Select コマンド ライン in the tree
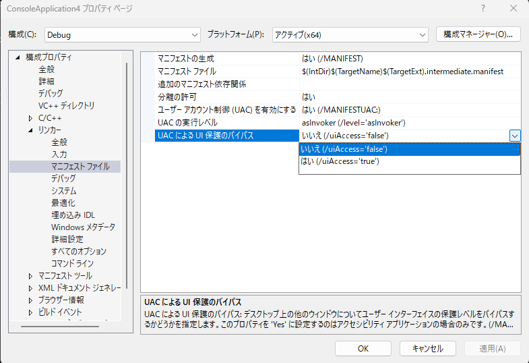 tap(72, 264)
